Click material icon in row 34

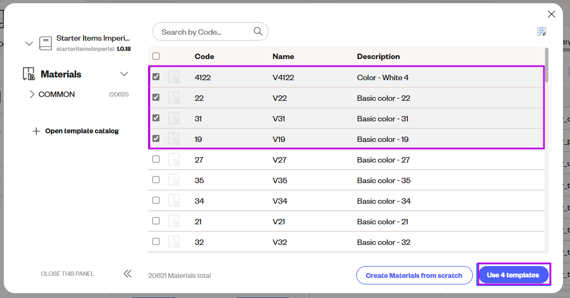tap(174, 201)
